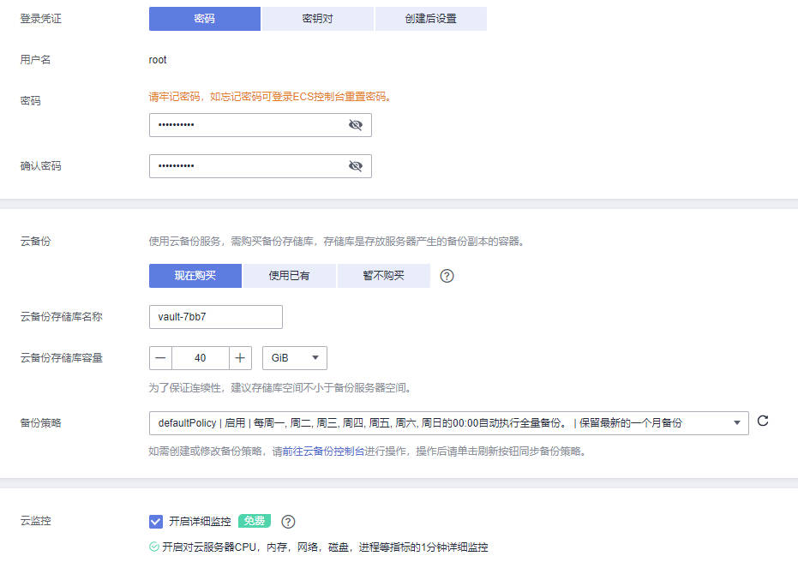
Task: Open the defaultPolicy backup policy dropdown
Action: point(446,422)
